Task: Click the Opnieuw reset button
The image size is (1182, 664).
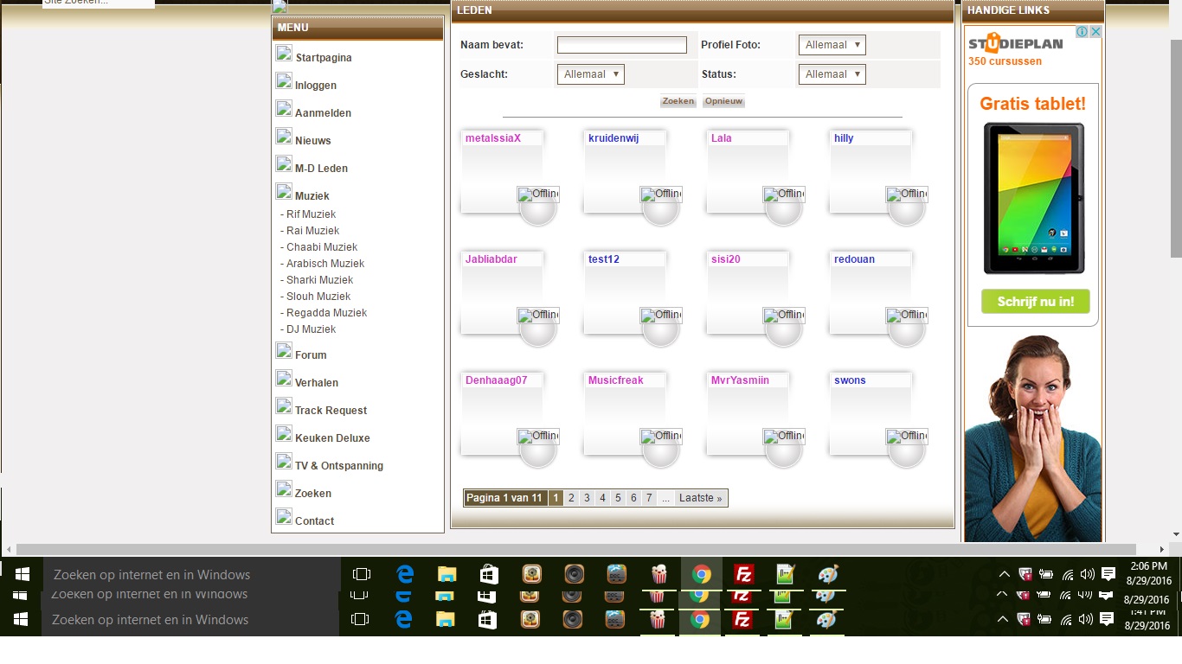Action: 723,101
